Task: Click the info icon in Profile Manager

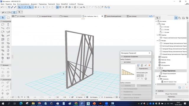Action: 146,79
